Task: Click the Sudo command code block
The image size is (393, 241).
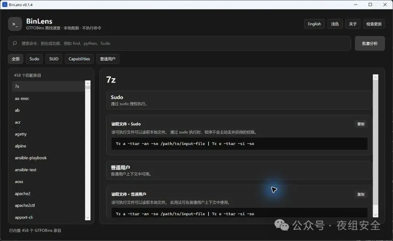Action: coord(239,144)
